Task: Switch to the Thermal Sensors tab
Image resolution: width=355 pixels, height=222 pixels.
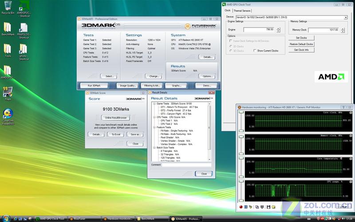Action: (x=242, y=11)
